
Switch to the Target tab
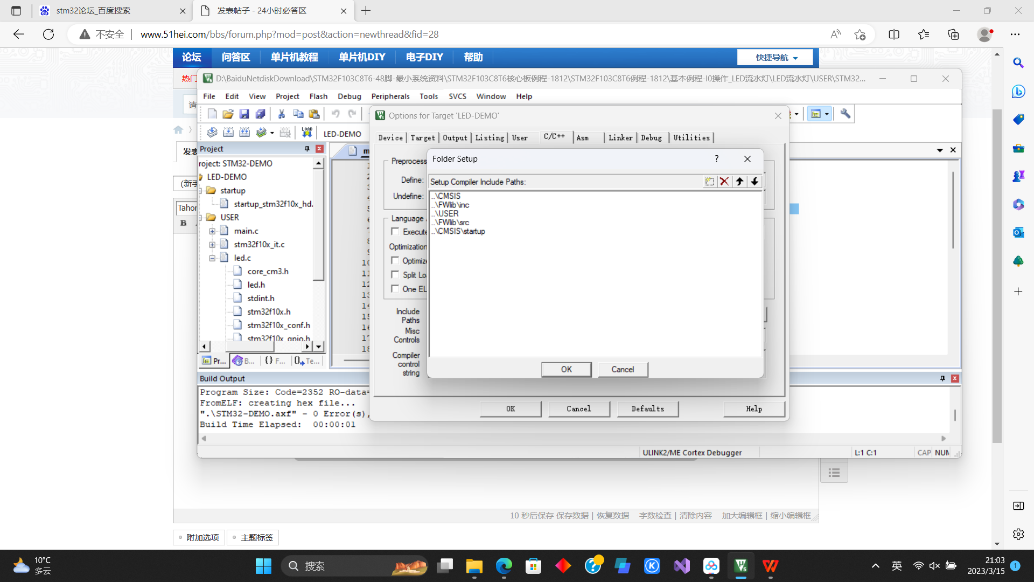point(423,138)
